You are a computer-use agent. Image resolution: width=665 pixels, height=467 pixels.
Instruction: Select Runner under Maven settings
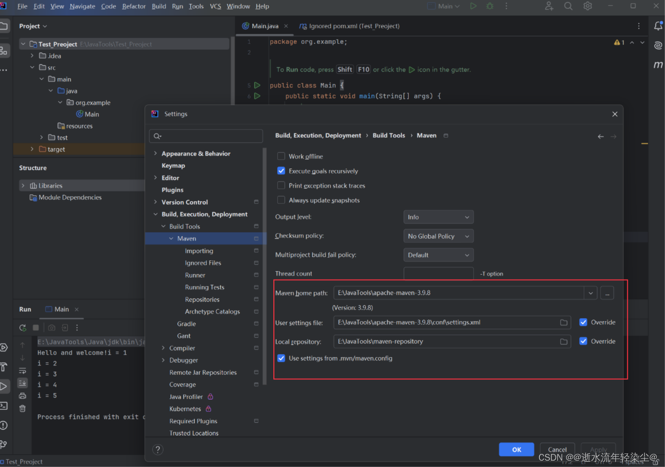(195, 275)
